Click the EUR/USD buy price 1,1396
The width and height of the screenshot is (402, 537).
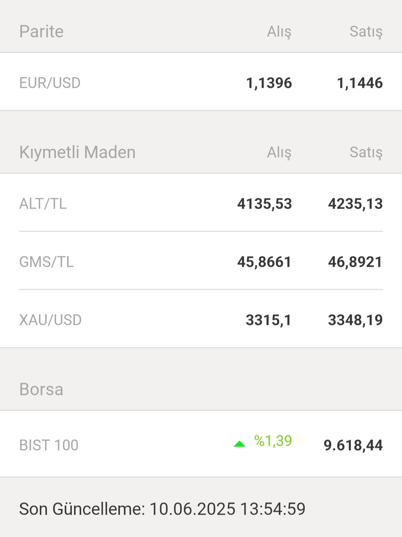coord(269,83)
